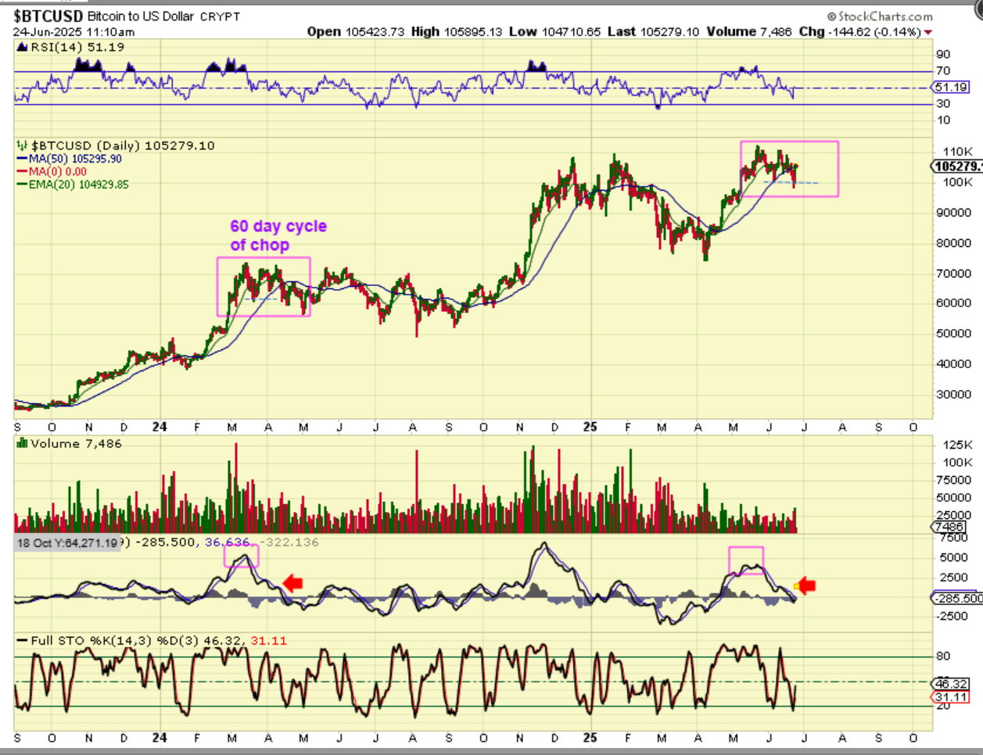This screenshot has width=983, height=755.
Task: Click the -285.500 tag on the MACD axis
Action: click(957, 599)
